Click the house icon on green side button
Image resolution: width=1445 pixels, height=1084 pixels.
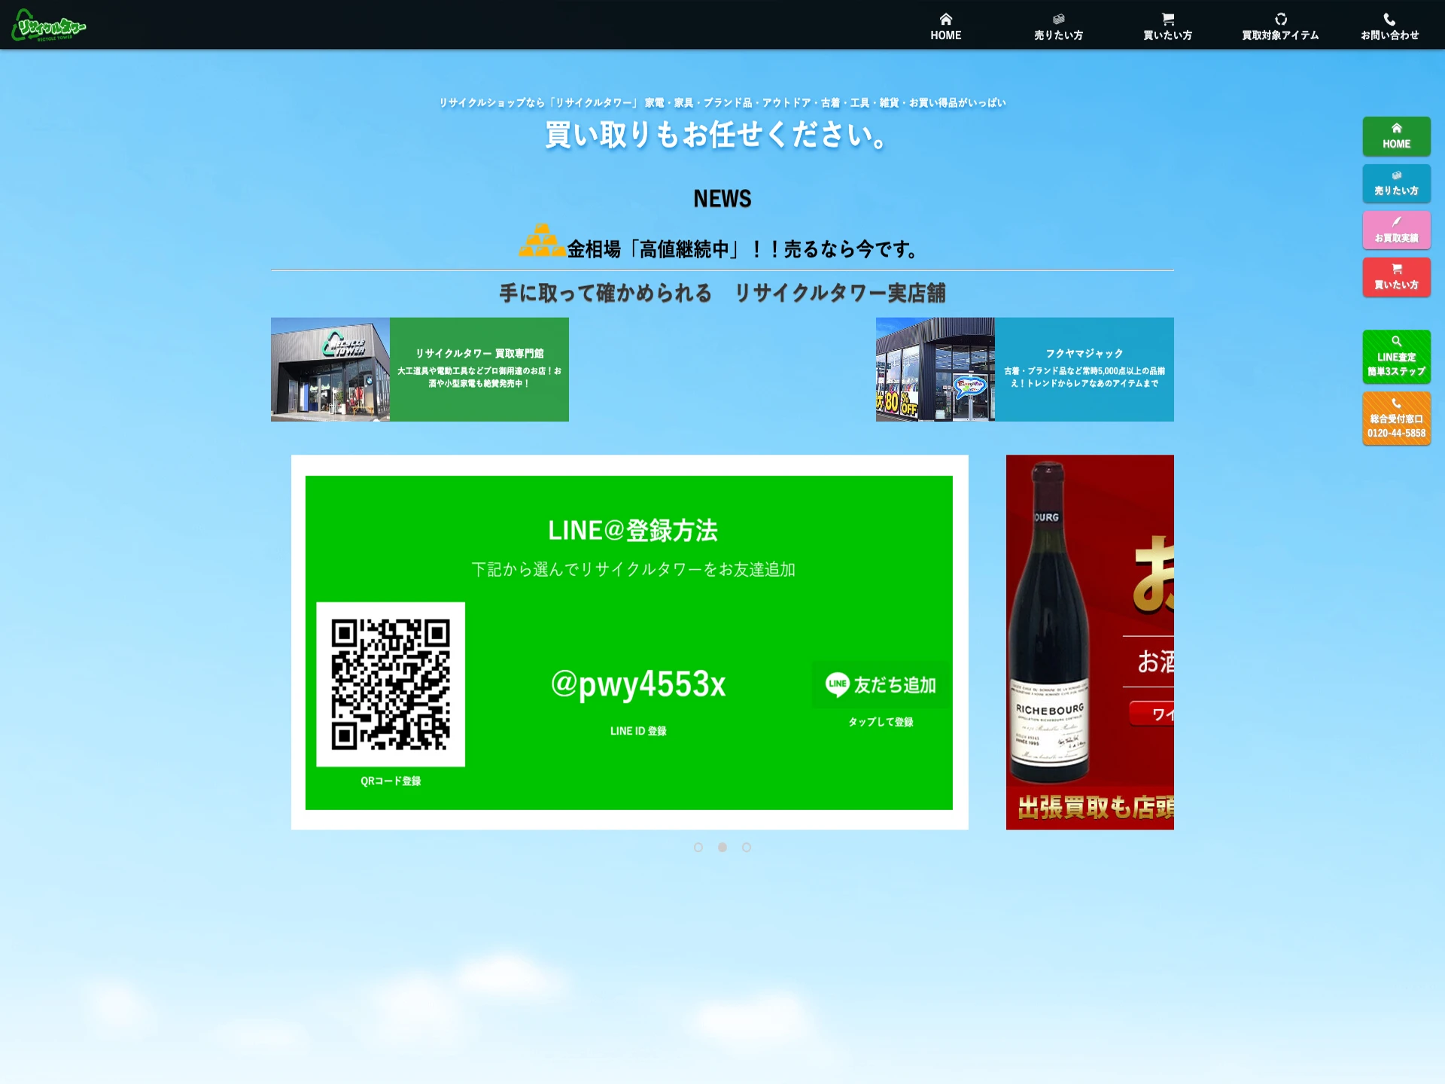tap(1396, 128)
